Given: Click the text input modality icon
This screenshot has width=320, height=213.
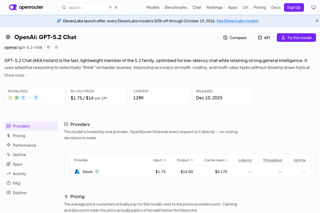Looking at the screenshot, I should tap(23, 98).
